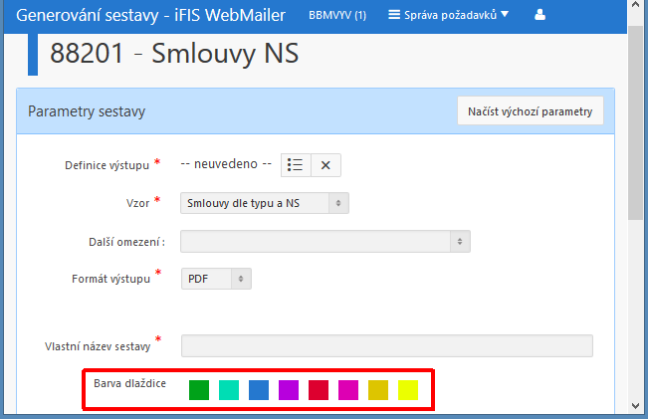The width and height of the screenshot is (648, 419).
Task: Click the Generování sestavy - iFIS WebMailer title
Action: tap(150, 15)
